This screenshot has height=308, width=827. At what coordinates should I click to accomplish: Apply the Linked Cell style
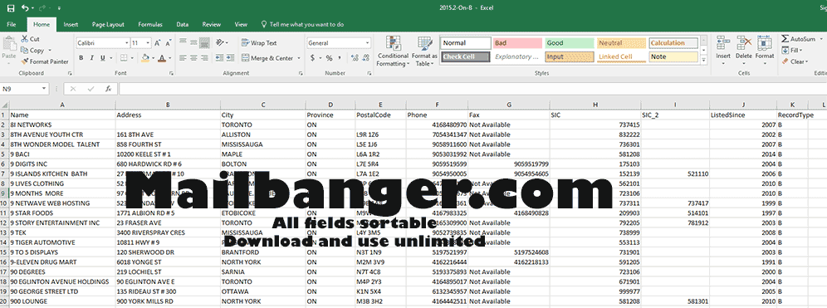621,56
